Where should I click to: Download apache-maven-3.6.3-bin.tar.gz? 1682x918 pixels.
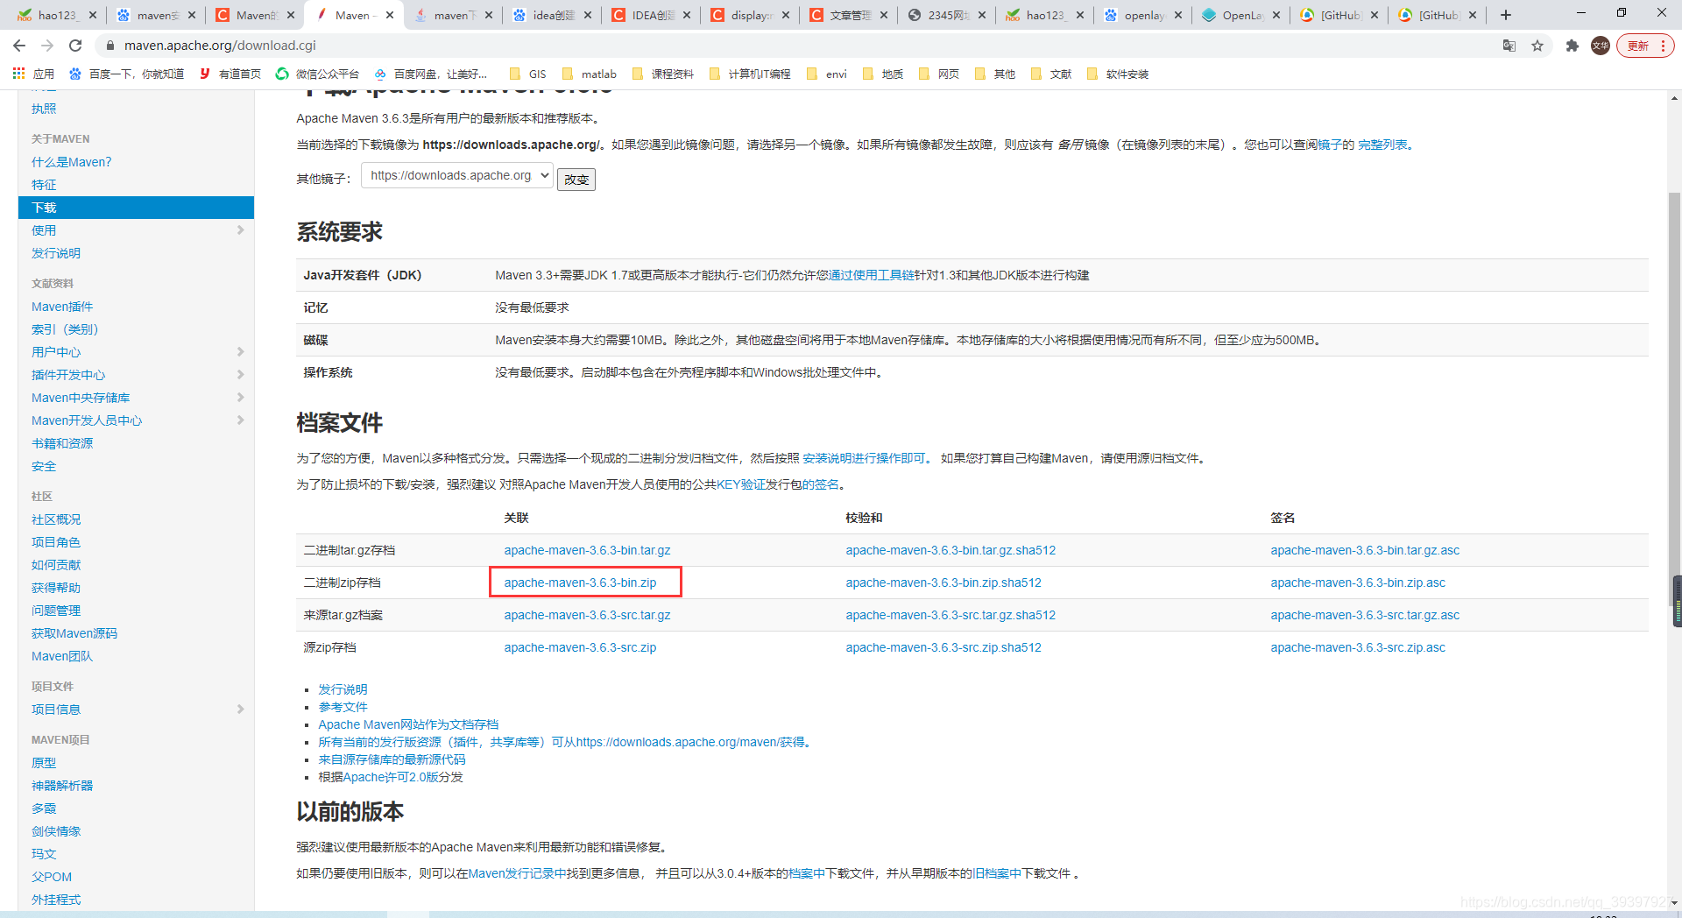click(587, 550)
